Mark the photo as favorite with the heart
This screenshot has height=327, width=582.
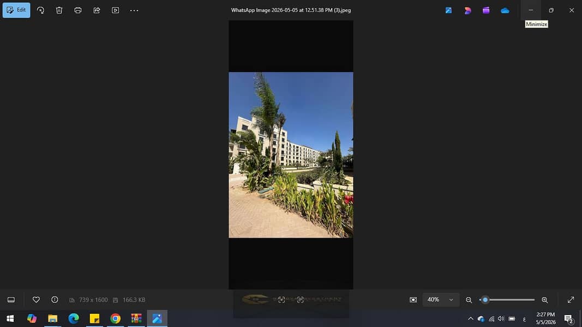point(36,300)
